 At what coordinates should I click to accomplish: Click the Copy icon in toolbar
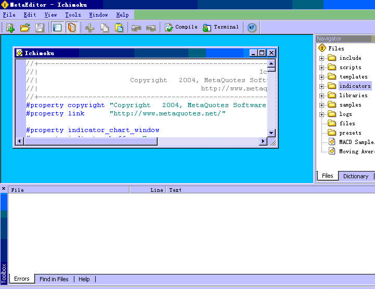[x=105, y=28]
